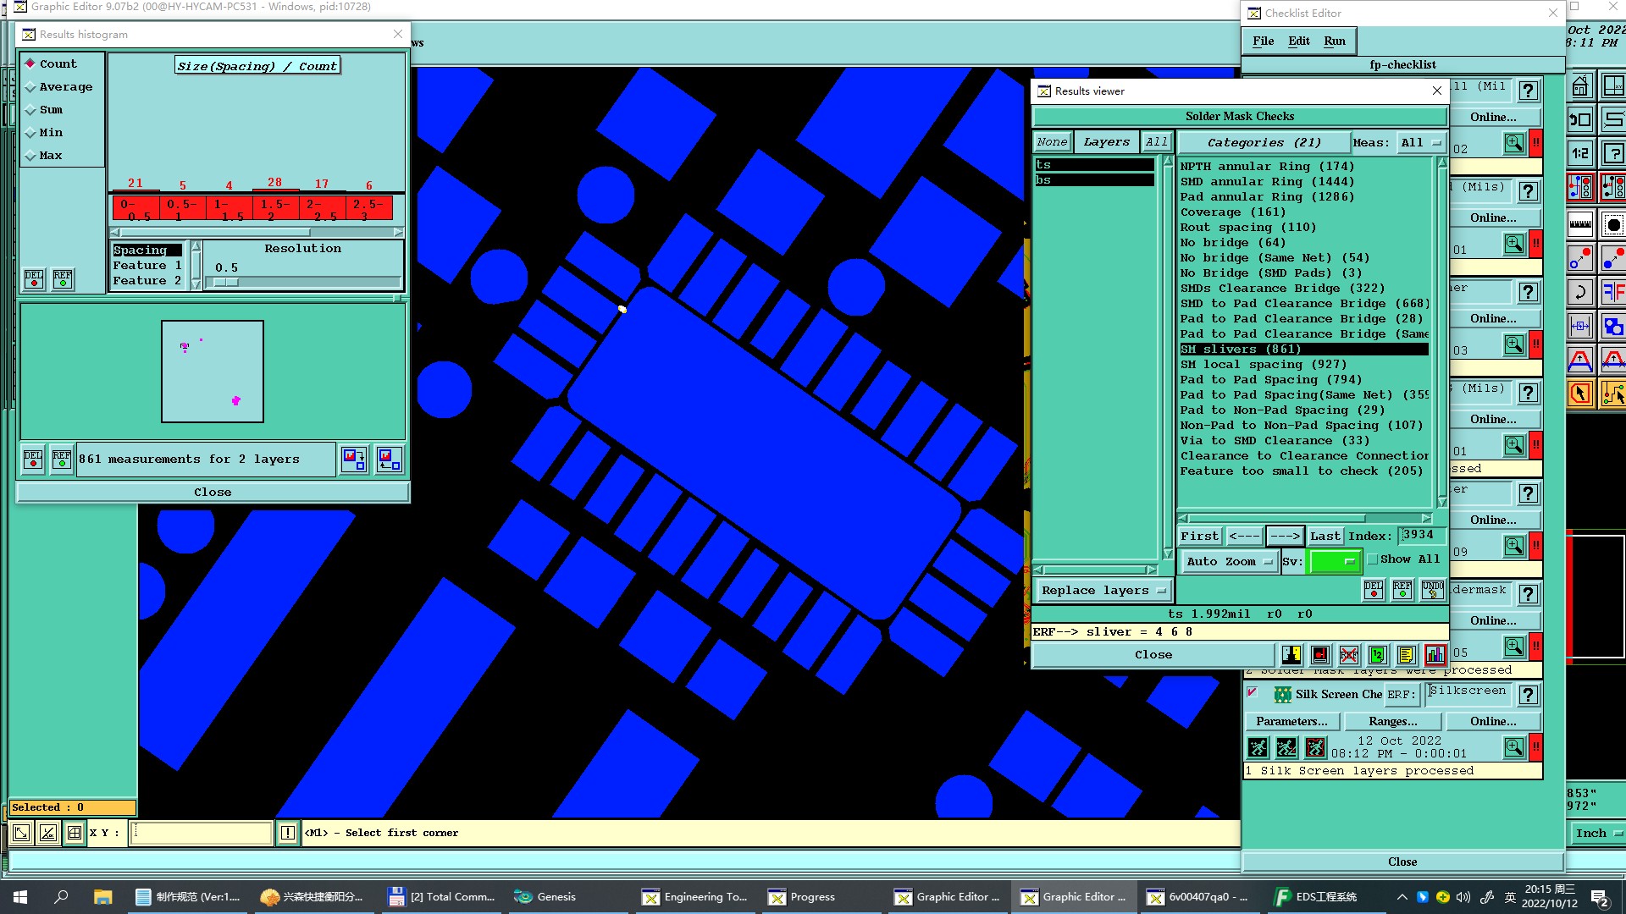
Task: Select the Average radio option
Action: (31, 87)
